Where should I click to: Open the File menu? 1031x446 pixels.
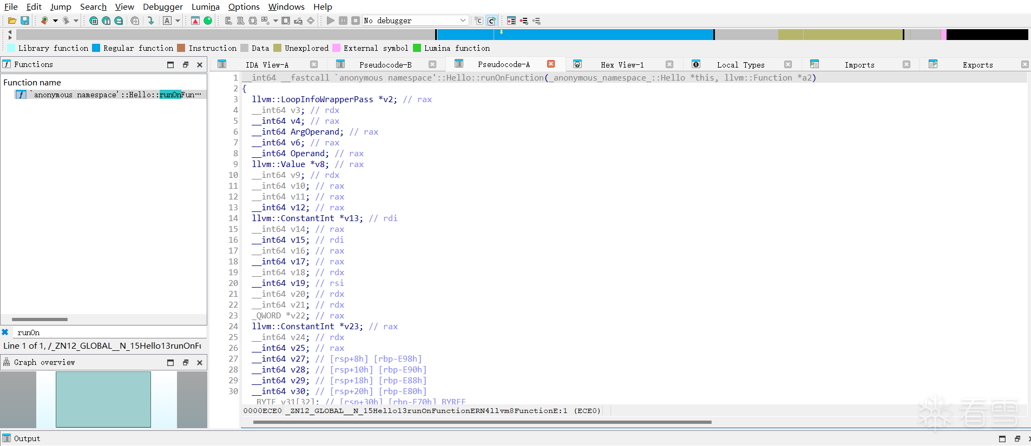point(11,6)
